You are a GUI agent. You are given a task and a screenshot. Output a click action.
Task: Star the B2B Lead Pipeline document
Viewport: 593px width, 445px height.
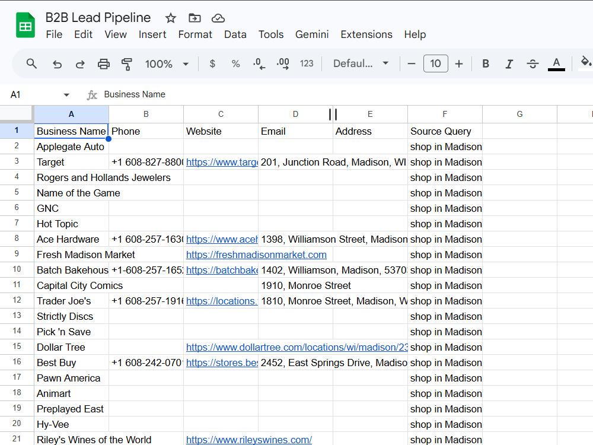tap(171, 18)
